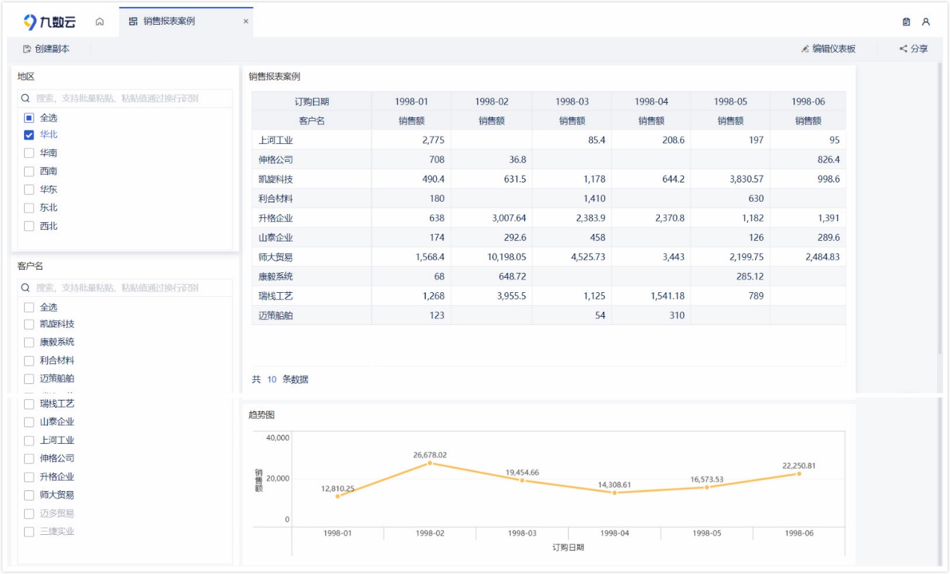
Task: Click the 22,250.81 data point on trend chart
Action: [x=798, y=474]
